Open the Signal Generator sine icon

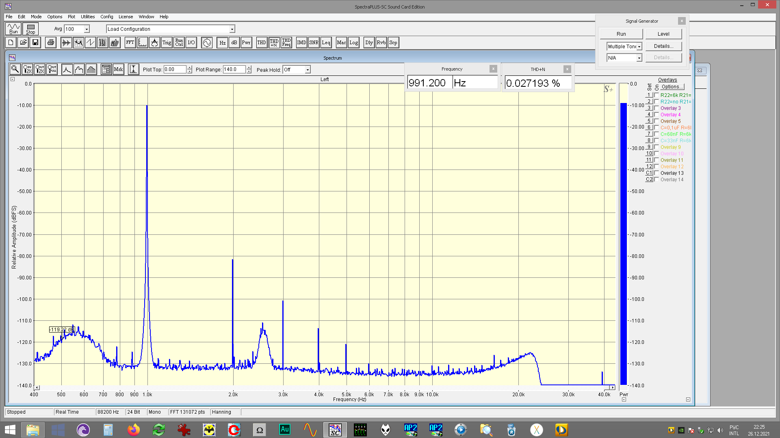pyautogui.click(x=207, y=43)
